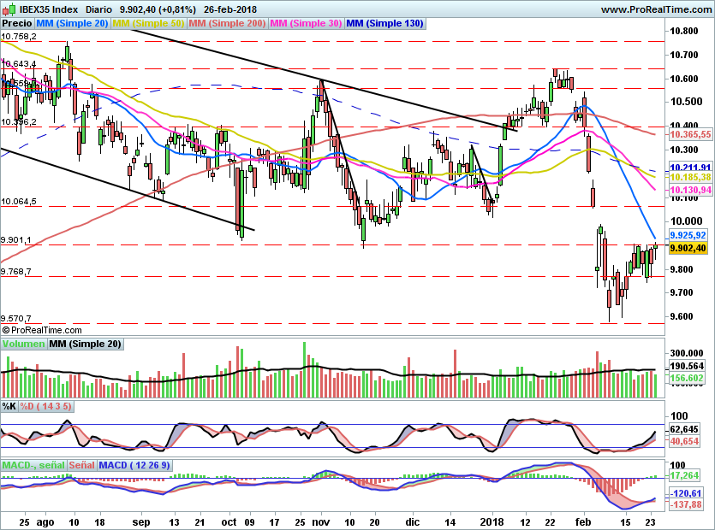This screenshot has height=530, width=715.
Task: Click the 9.901,1 support level label
Action: [x=16, y=240]
